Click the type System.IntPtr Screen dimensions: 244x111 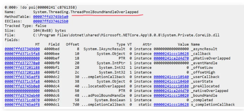coord(111,63)
